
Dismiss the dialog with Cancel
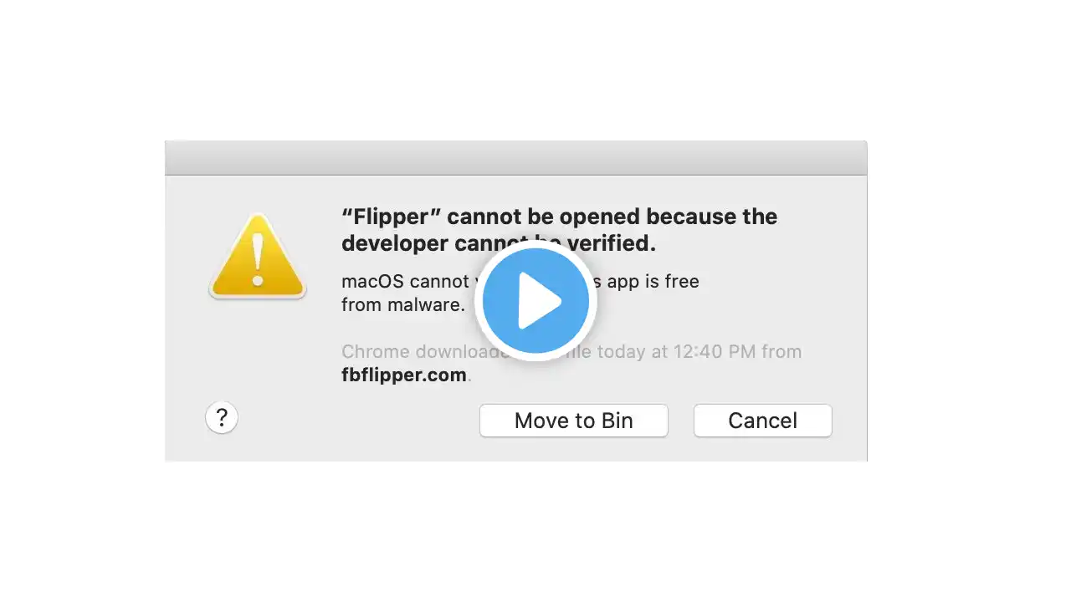762,421
